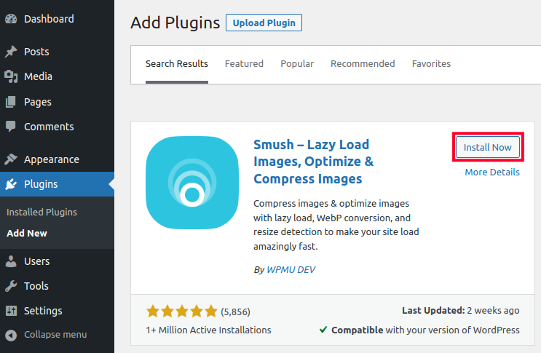
Task: Collapse the admin sidebar menu
Action: (x=55, y=335)
